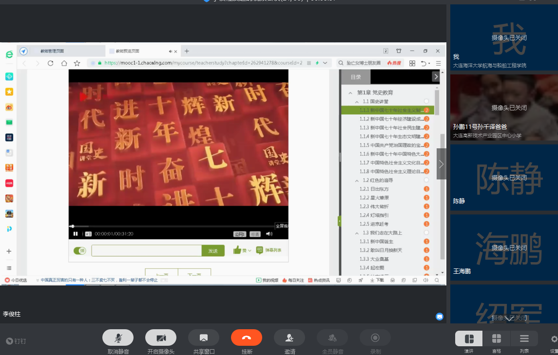
Task: Collapse the 1.2 红色的追寻 section
Action: pyautogui.click(x=357, y=180)
